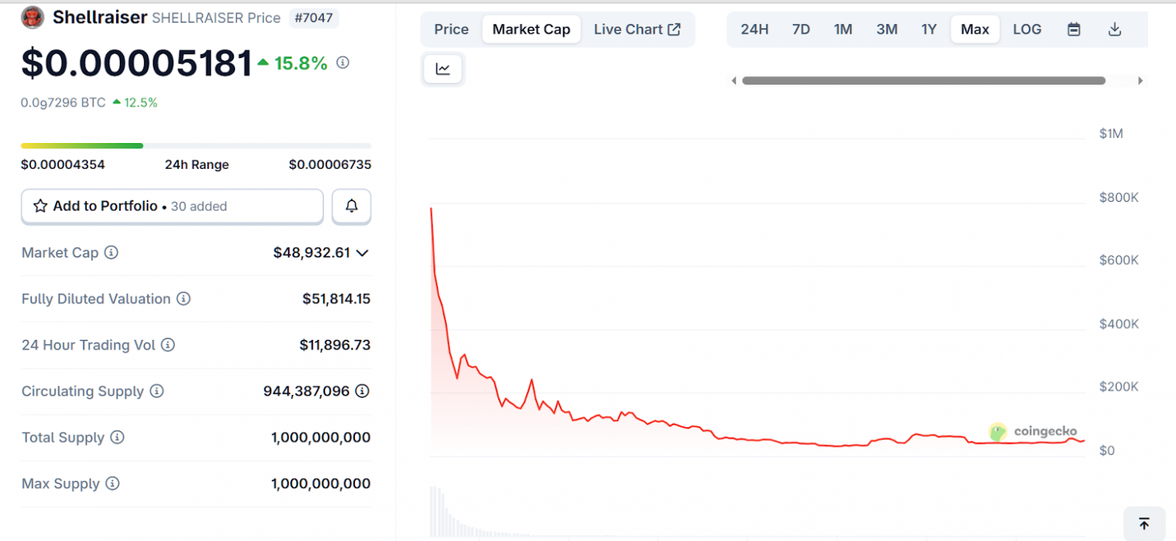Click the left arrow of chart scrollbar
The width and height of the screenshot is (1176, 541).
point(733,81)
